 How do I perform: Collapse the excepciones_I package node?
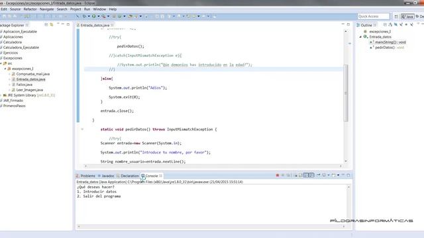[5, 69]
